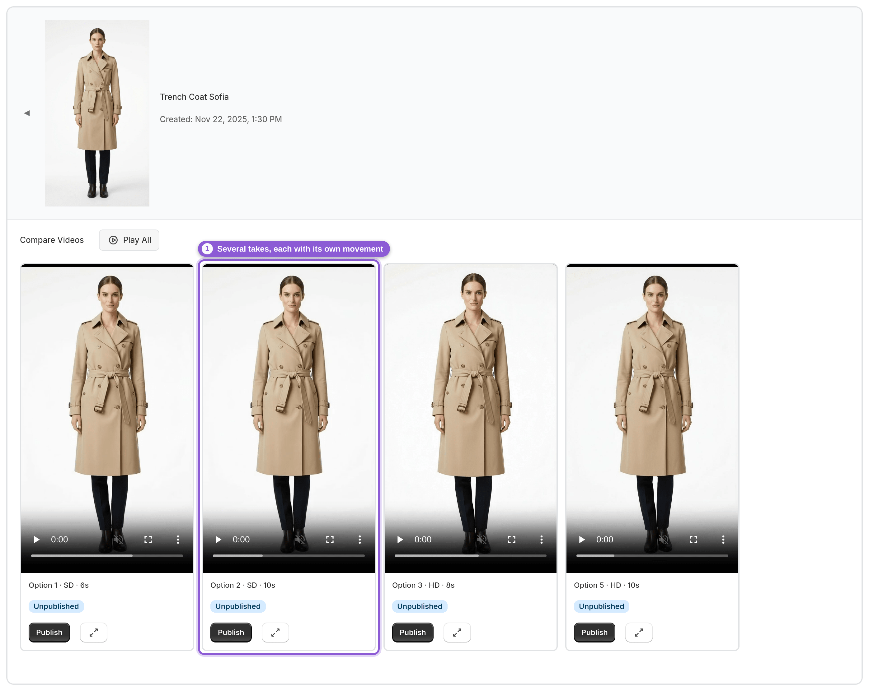Select the 'Option 5 · HD · 10s' label
869x691 pixels.
pos(607,586)
